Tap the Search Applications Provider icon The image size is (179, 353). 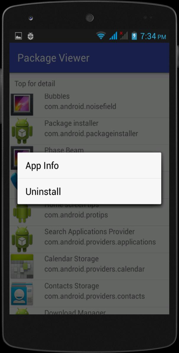pyautogui.click(x=22, y=239)
